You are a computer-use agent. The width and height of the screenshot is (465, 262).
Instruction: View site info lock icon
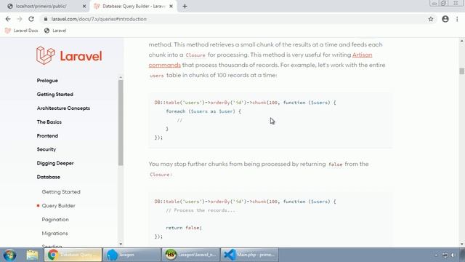point(45,19)
